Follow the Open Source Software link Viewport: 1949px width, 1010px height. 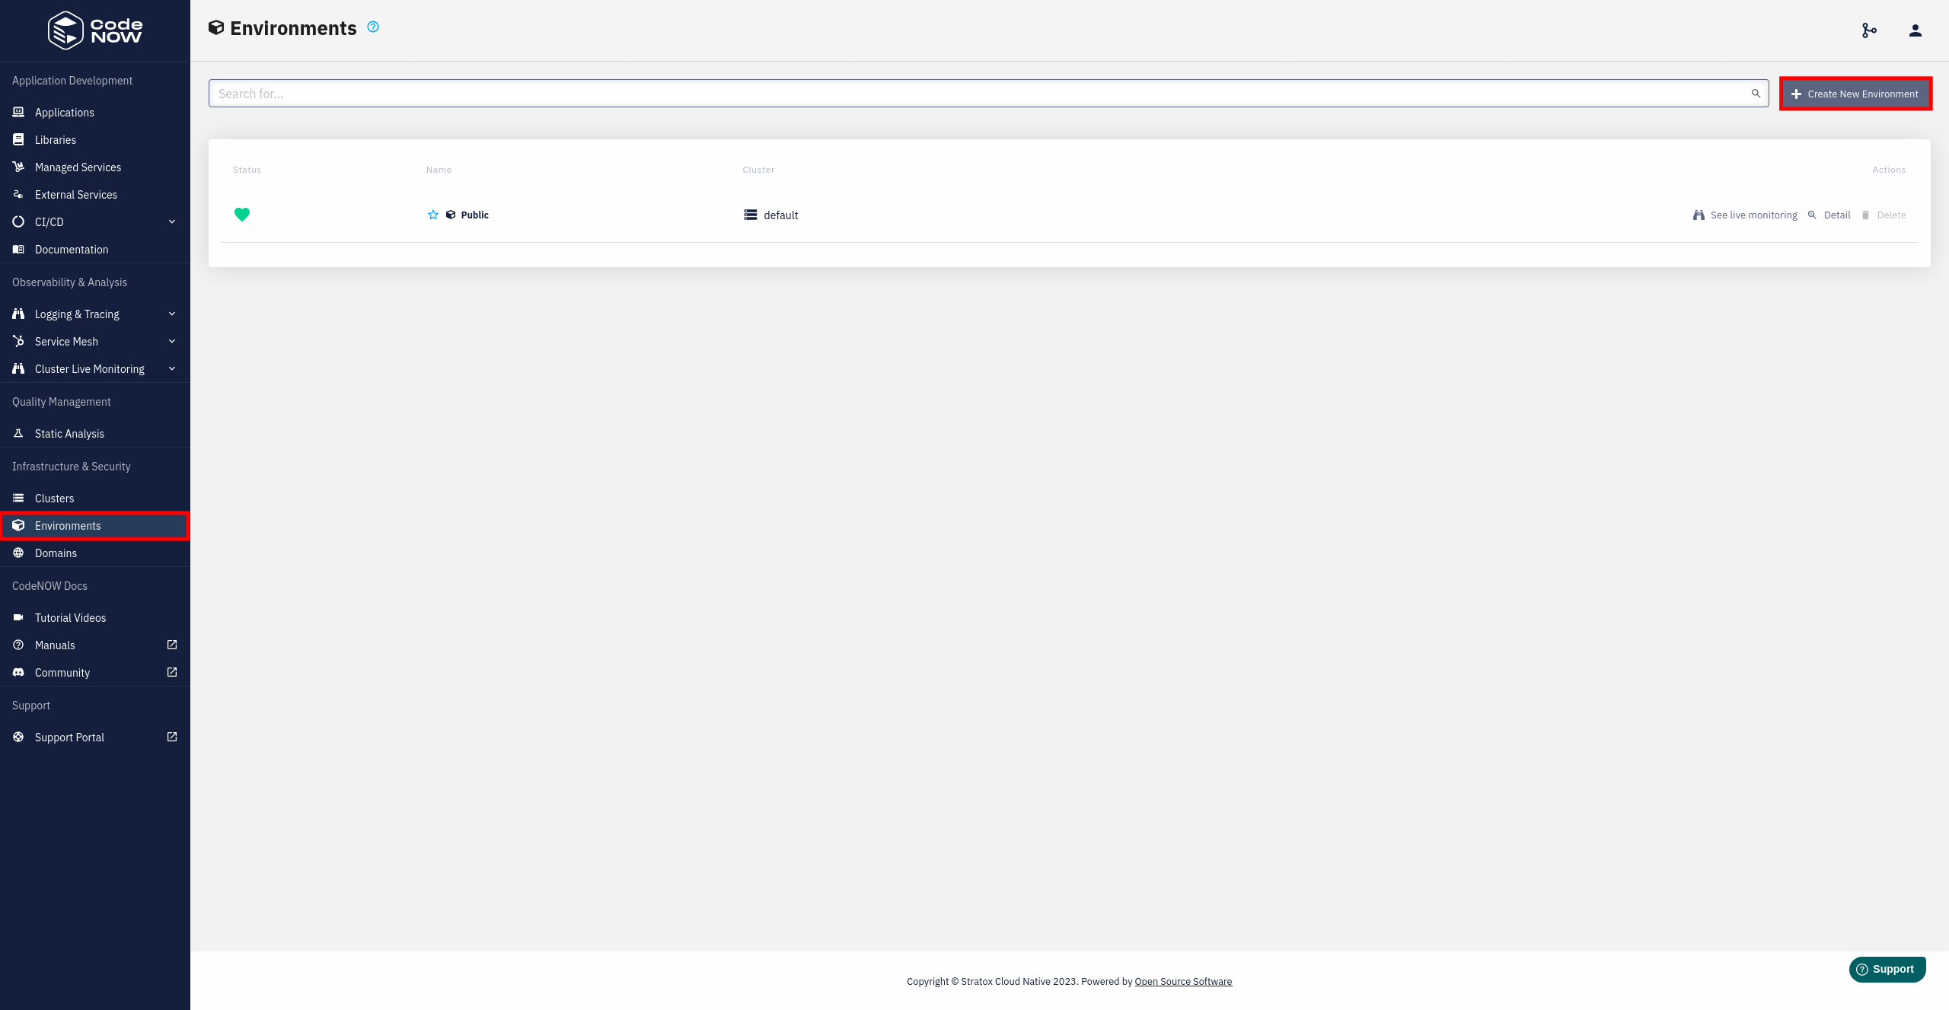1183,981
